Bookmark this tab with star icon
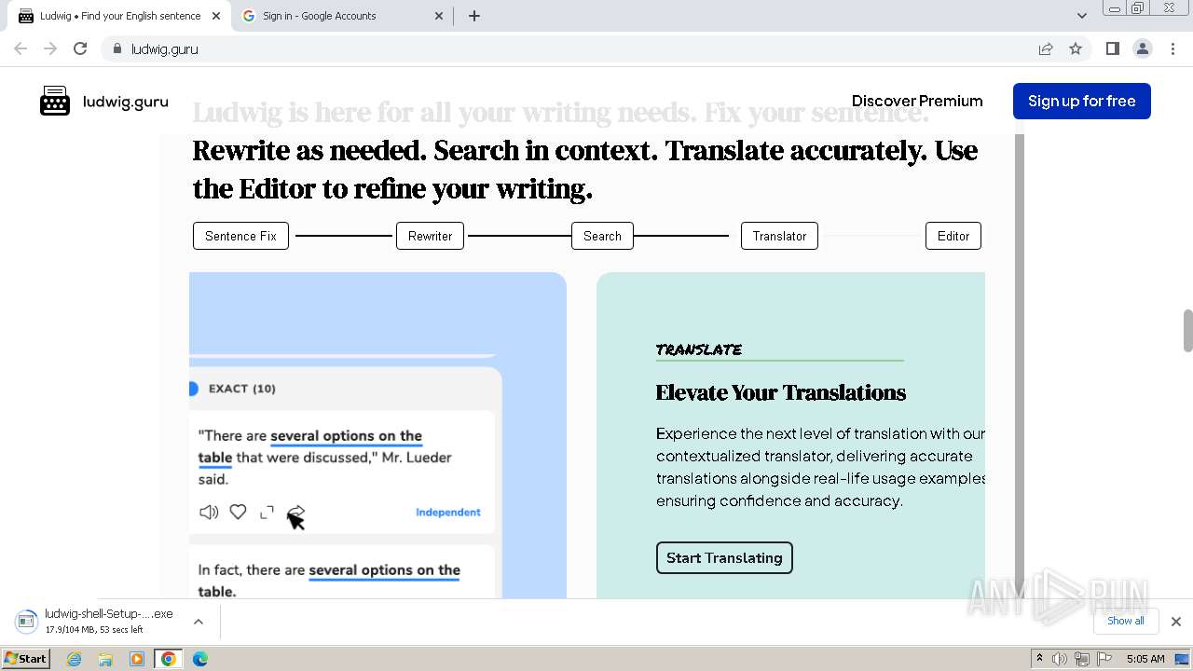The width and height of the screenshot is (1193, 671). [1076, 48]
